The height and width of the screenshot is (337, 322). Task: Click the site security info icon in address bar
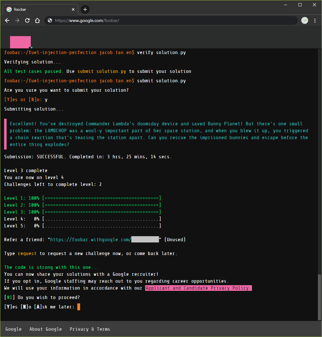[x=50, y=20]
